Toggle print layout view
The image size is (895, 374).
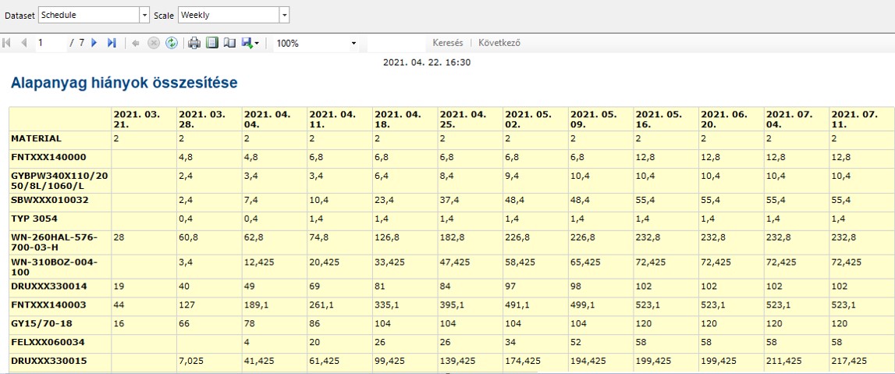(212, 43)
